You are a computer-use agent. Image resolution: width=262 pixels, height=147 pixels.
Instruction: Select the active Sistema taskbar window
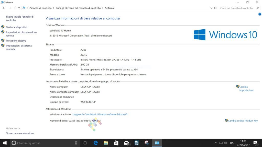[x=157, y=143]
